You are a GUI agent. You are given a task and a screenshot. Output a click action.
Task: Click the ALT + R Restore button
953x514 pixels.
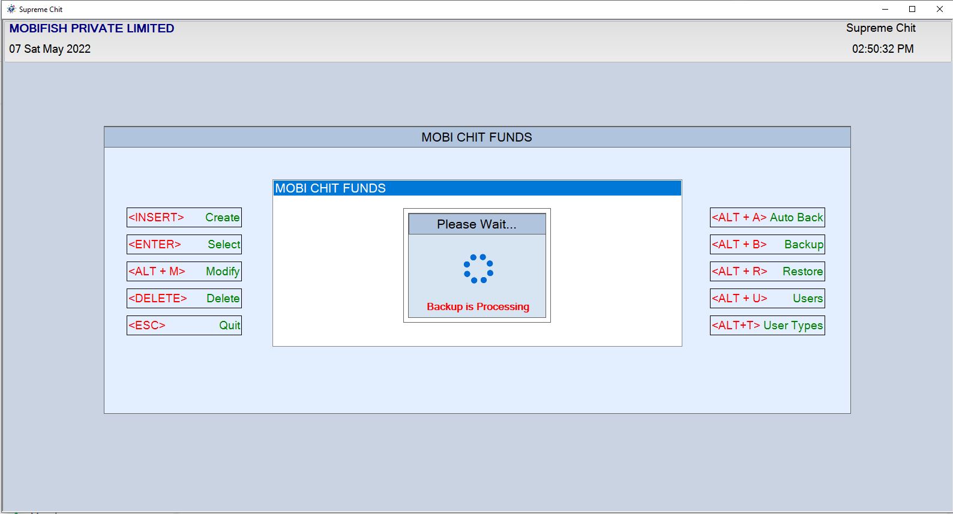[768, 271]
